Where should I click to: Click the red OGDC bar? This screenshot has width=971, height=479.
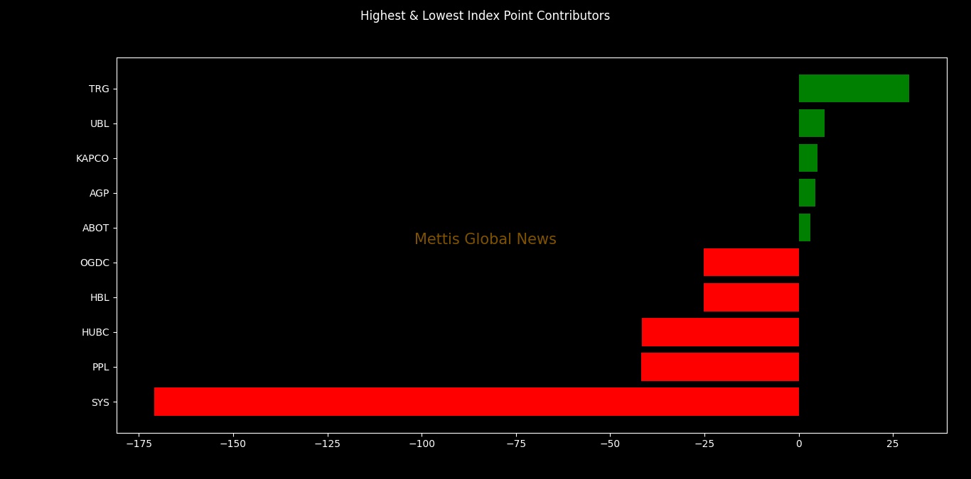[x=751, y=263]
